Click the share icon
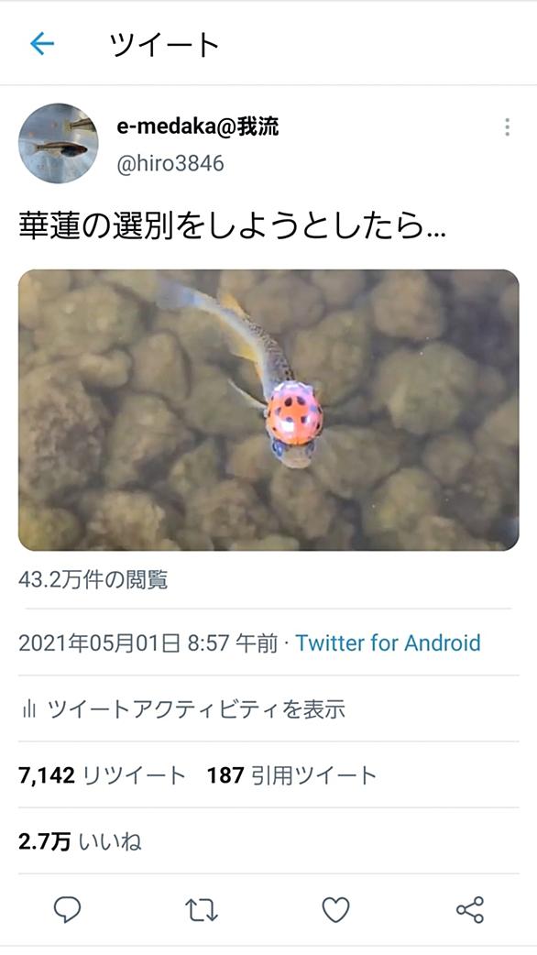537x955 pixels. tap(470, 910)
